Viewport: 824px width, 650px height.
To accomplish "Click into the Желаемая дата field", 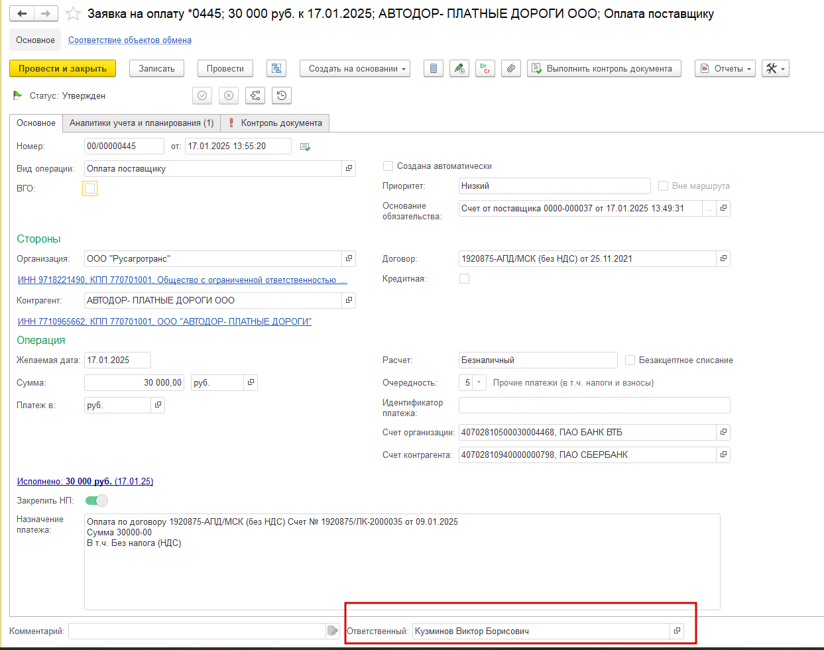I will [x=117, y=360].
